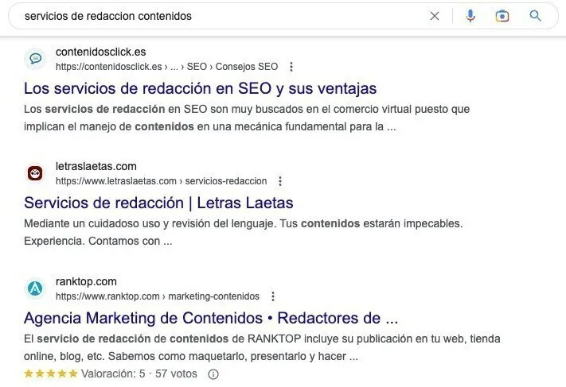Click the contenidosclick.es site name

click(101, 52)
